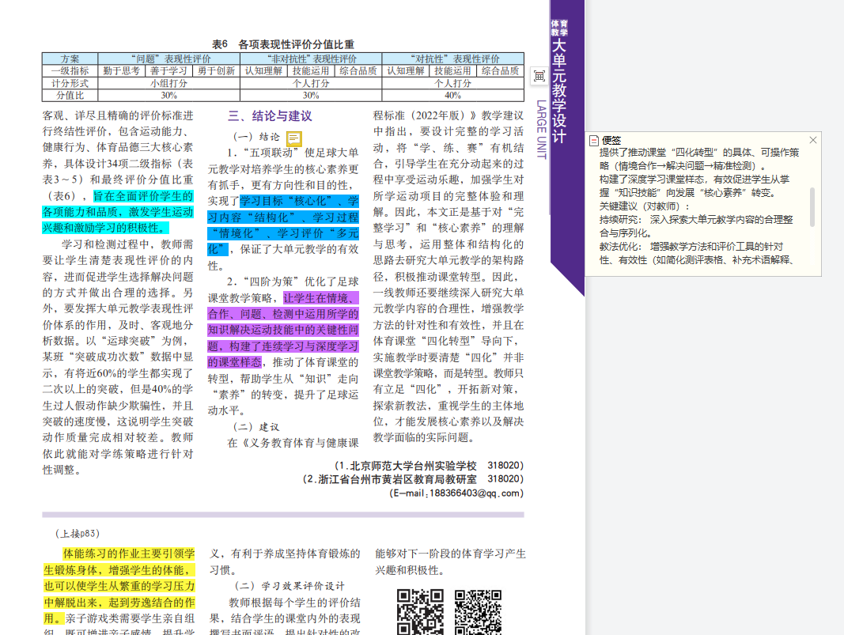This screenshot has width=844, height=635.
Task: Click the 计分形式 row label
Action: pyautogui.click(x=70, y=83)
